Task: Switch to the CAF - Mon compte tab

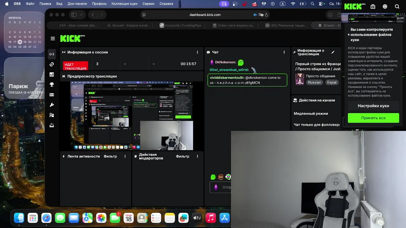Action: (x=78, y=25)
